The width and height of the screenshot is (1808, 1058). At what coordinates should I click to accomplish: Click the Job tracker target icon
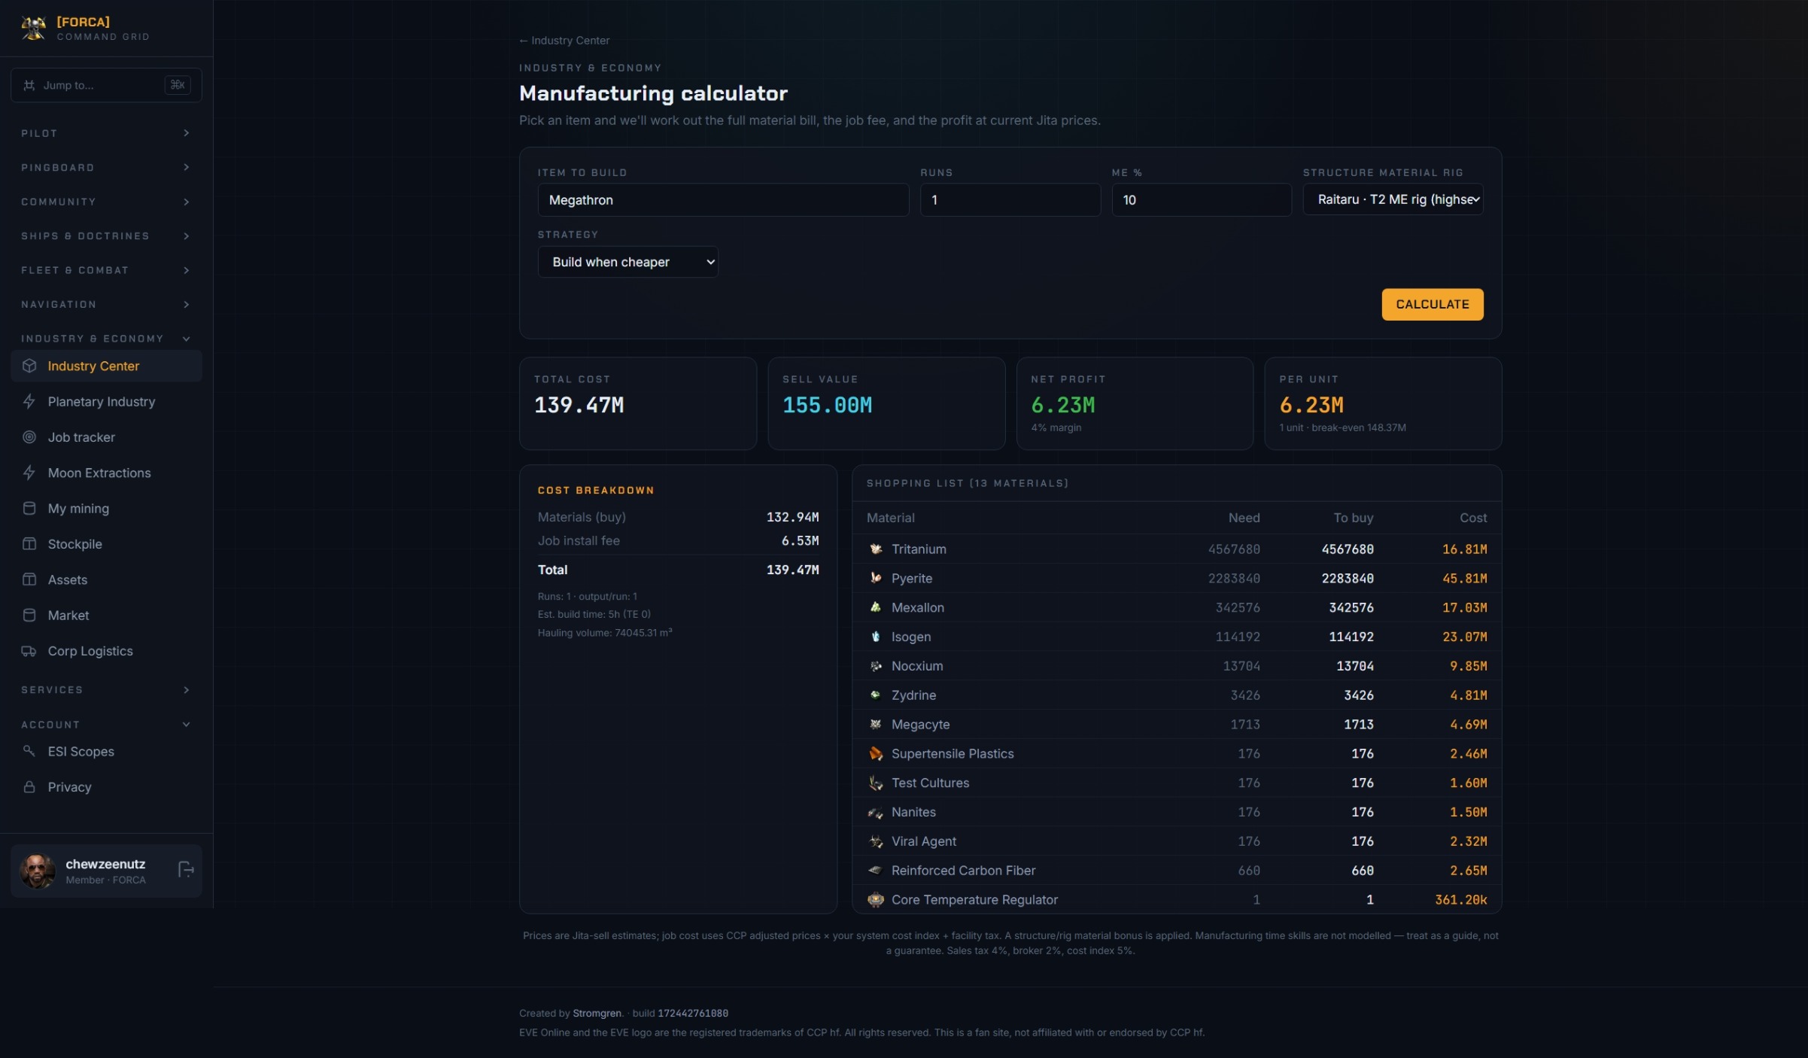point(29,436)
